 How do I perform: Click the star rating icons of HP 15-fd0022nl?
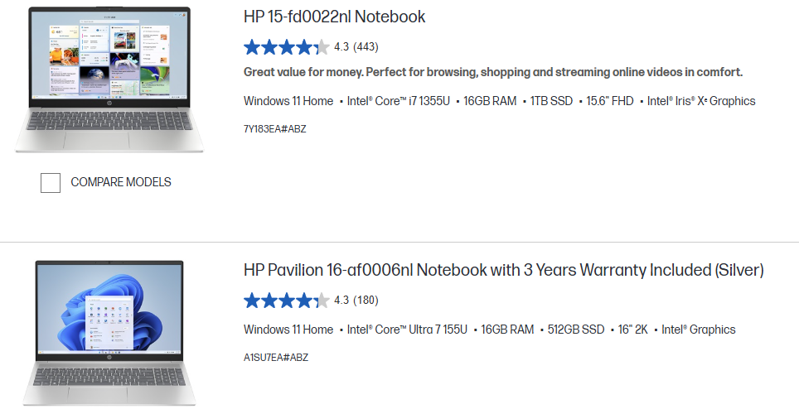[287, 47]
